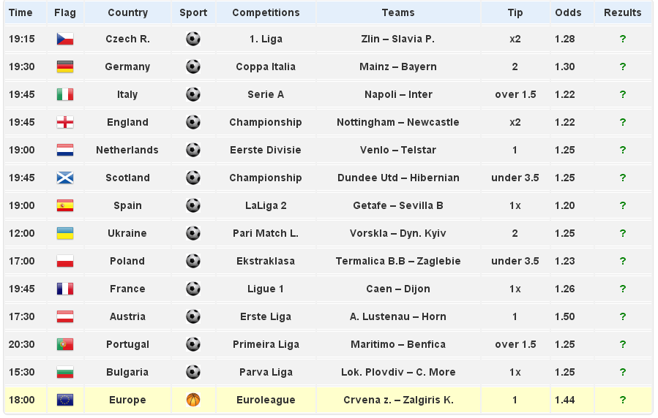Open the Mainz – Bayern match
Screen dimensions: 658x418
(x=398, y=66)
